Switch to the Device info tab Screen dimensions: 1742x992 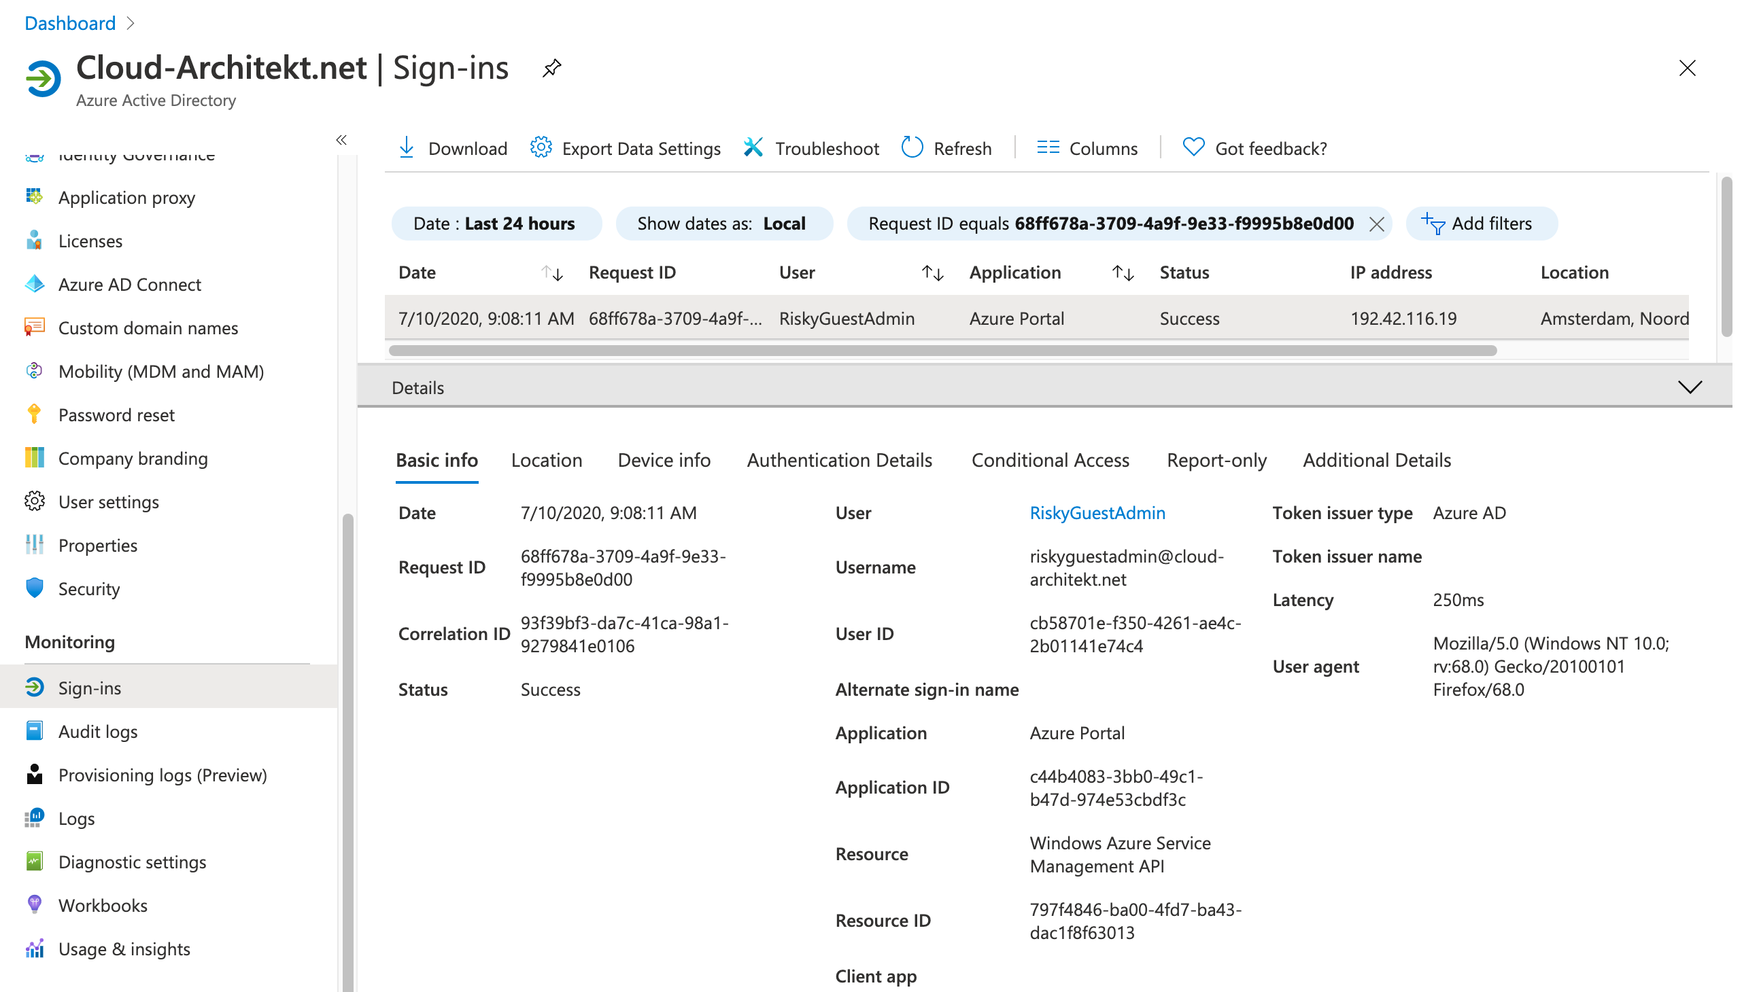click(664, 461)
